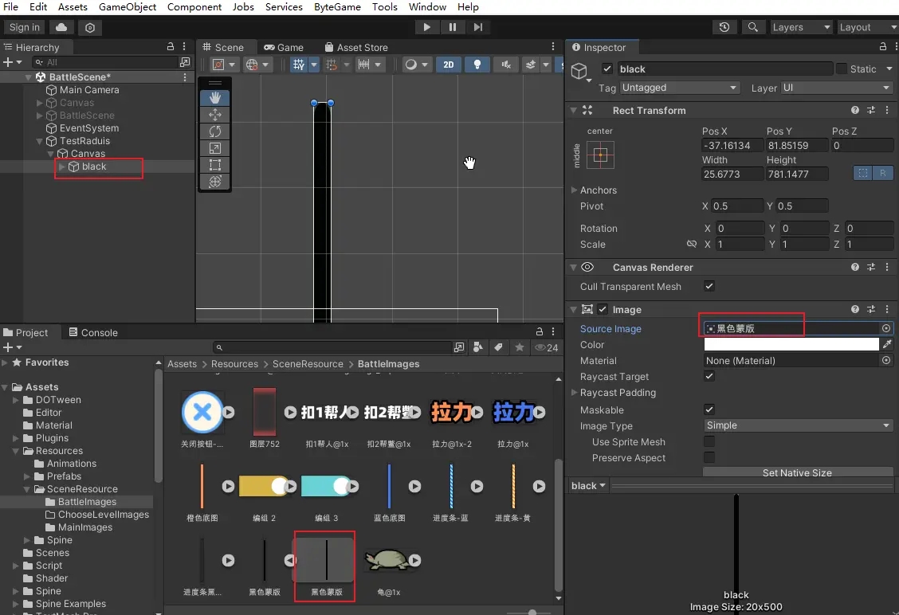
Task: Toggle 2D view mode in Scene
Action: coord(449,65)
